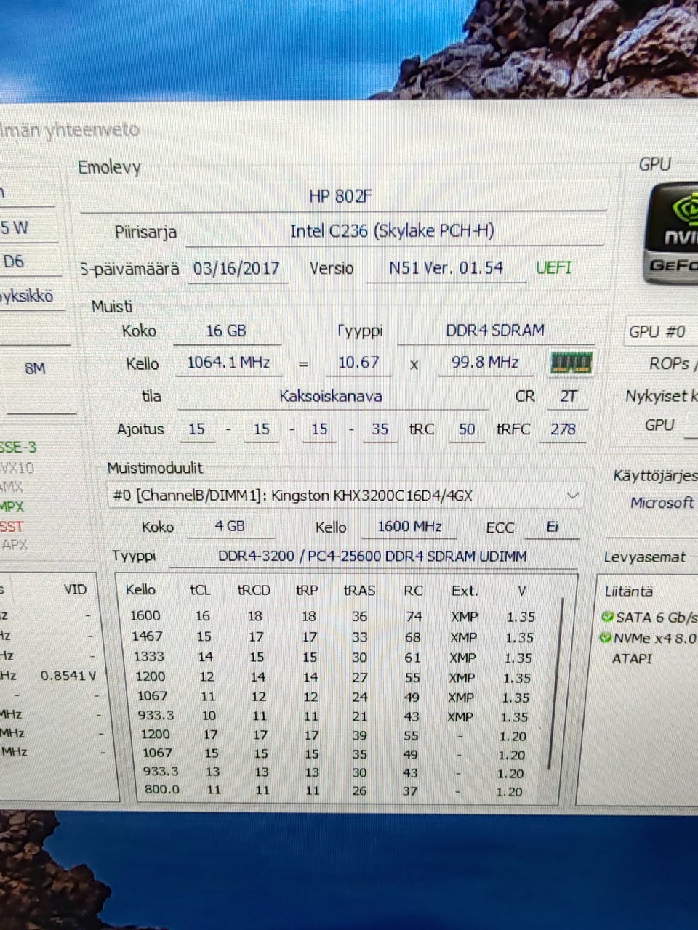698x930 pixels.
Task: Click the BIOS version N51 Ver. 01.54
Action: click(x=446, y=268)
